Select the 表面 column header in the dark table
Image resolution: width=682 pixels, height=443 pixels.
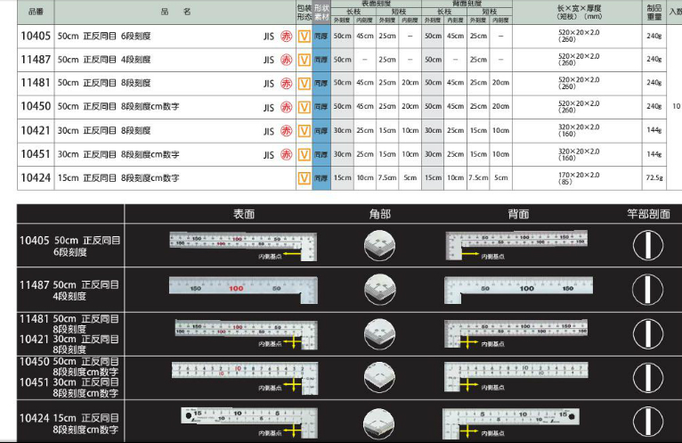tap(244, 214)
